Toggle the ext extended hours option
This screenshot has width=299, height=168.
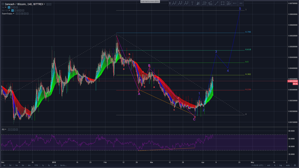[269, 165]
